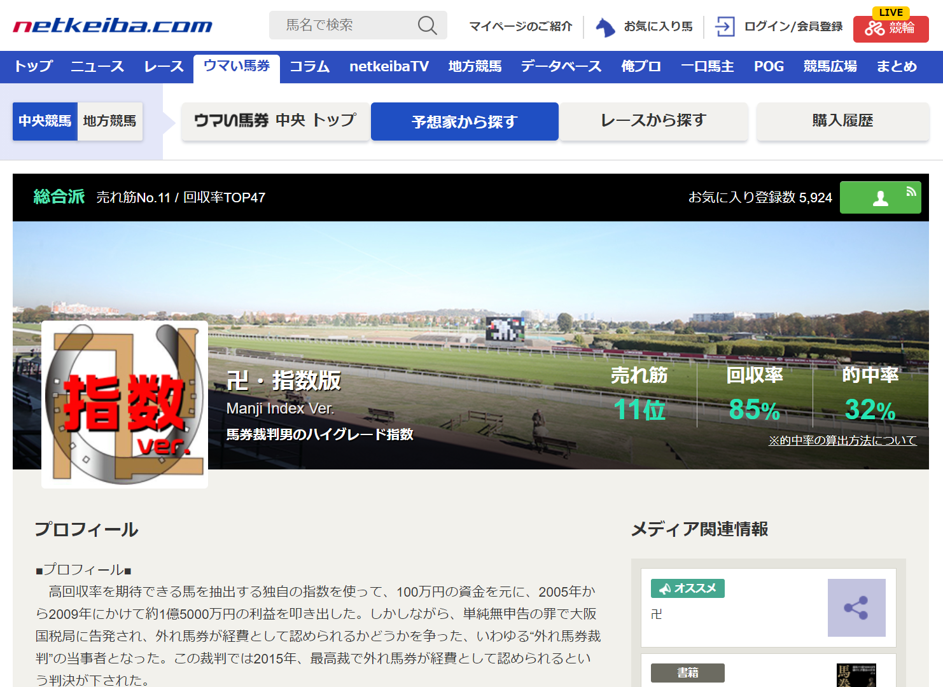943x687 pixels.
Task: Click お気に入り登録数 5,924 text
Action: (x=760, y=198)
